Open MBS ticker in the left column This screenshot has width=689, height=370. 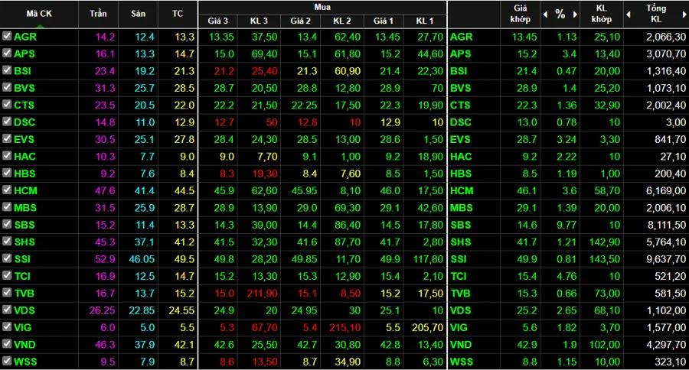click(x=25, y=208)
